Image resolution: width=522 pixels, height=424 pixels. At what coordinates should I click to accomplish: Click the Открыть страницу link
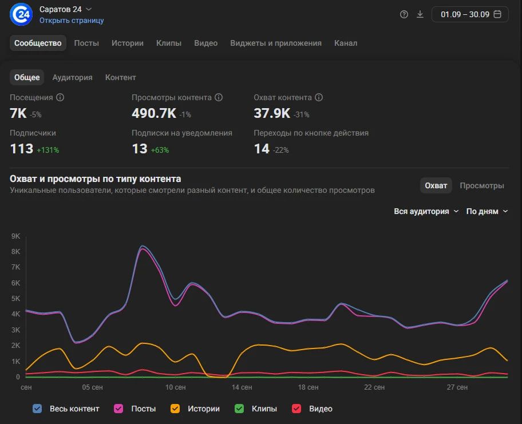coord(72,20)
